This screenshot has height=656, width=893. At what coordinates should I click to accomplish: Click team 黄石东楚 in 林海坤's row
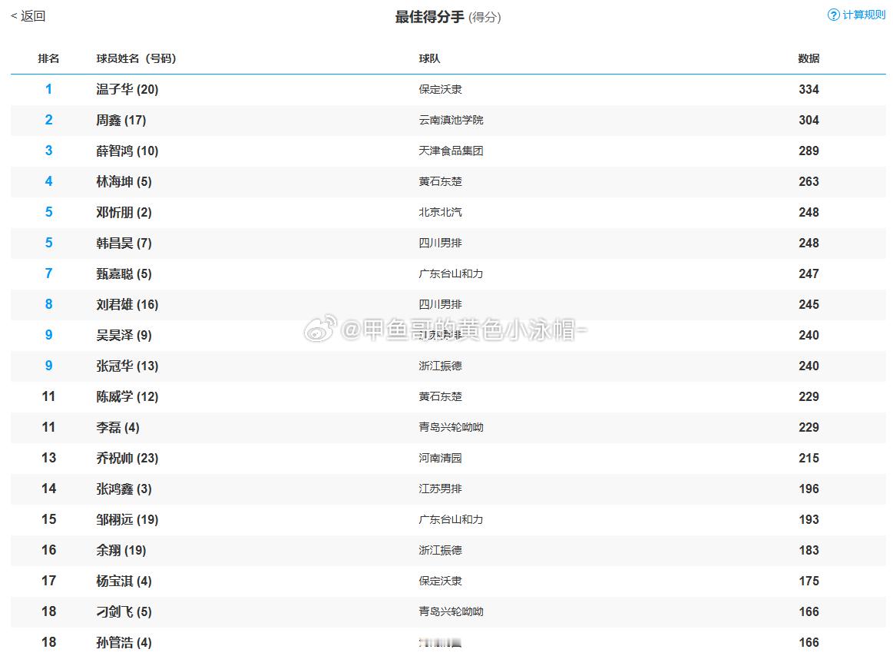click(440, 182)
